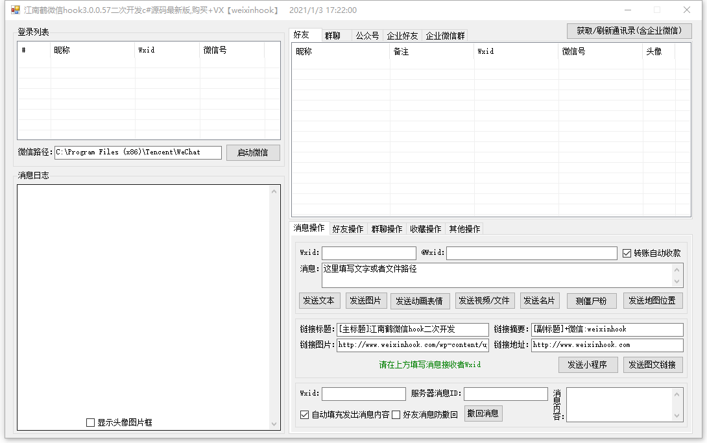This screenshot has height=443, width=707.
Task: Switch to 好友操作 tab
Action: tap(348, 229)
